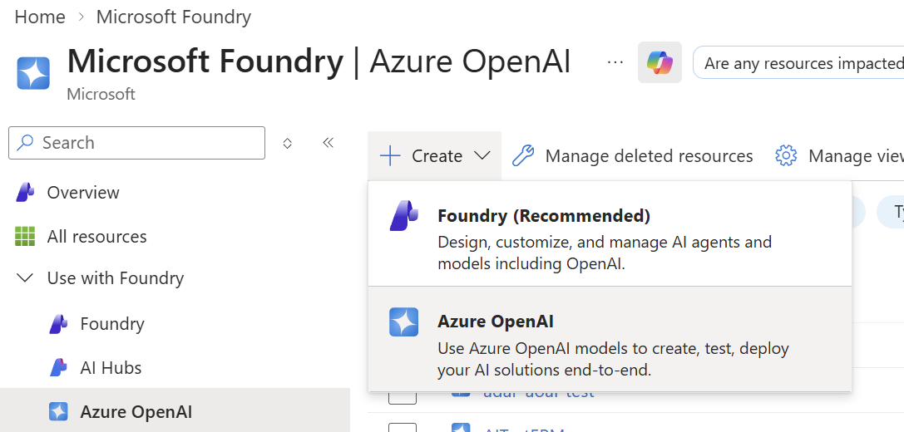Click the Overview Foundry icon

click(25, 193)
